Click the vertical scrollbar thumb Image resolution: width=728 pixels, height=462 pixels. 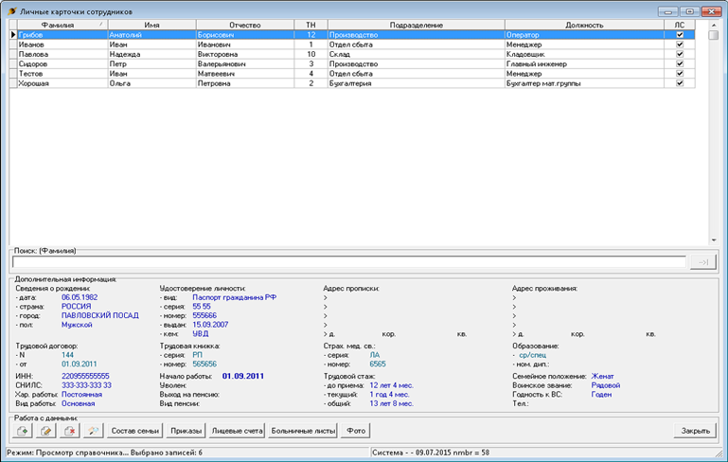tap(714, 35)
